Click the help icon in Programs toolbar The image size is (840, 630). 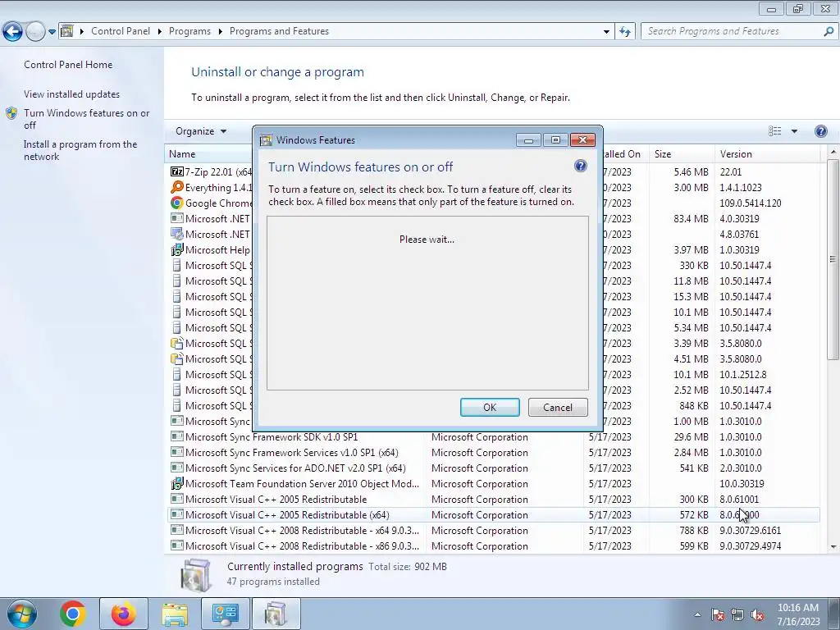[x=820, y=131]
